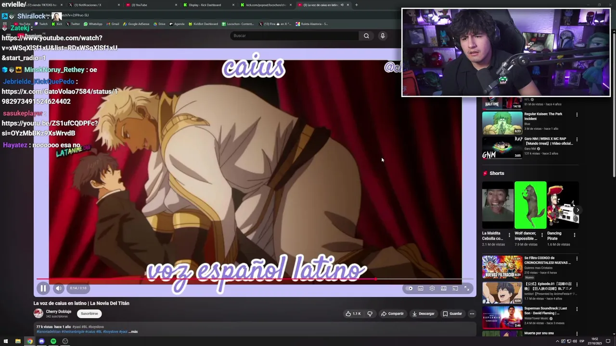Image resolution: width=616 pixels, height=346 pixels.
Task: Open Cherry Doblaje channel avatar
Action: pos(38,313)
